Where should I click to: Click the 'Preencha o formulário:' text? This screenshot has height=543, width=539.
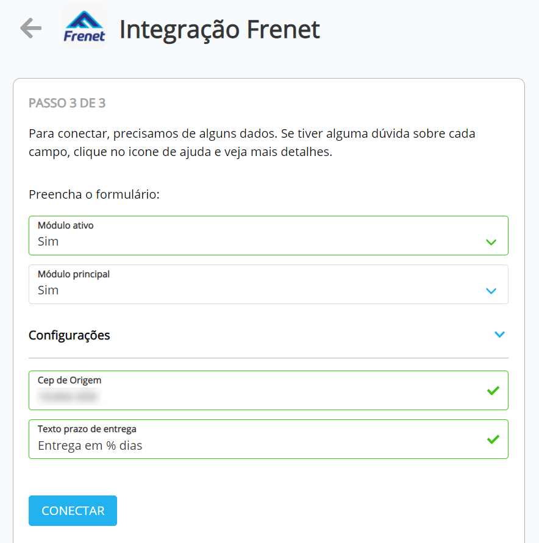[94, 194]
